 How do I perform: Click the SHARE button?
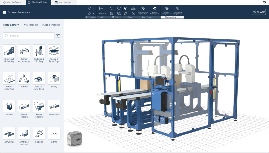(x=259, y=12)
